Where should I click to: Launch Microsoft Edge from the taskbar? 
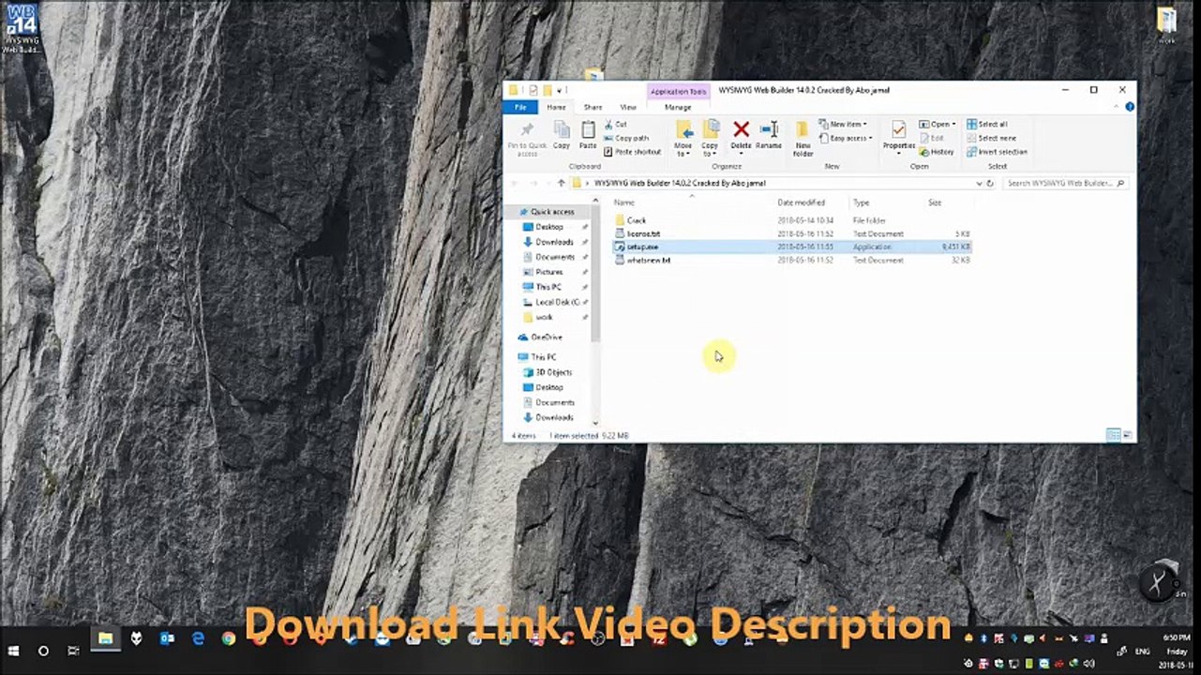pos(198,639)
